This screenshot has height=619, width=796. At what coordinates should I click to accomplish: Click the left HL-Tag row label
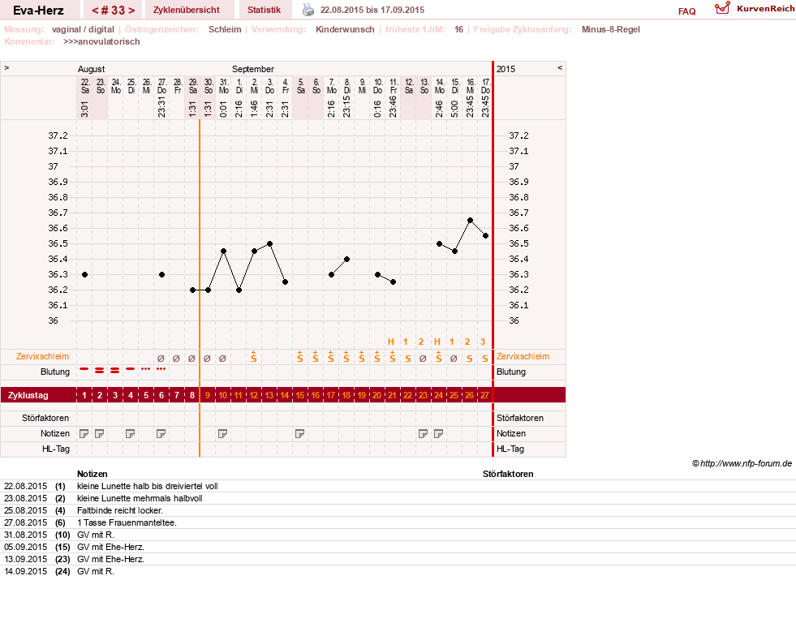point(56,449)
